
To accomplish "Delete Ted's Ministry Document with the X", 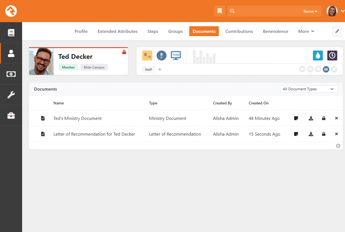I will tap(336, 118).
